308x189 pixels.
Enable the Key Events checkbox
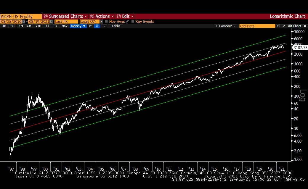133,22
